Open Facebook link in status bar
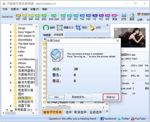 pos(108,119)
